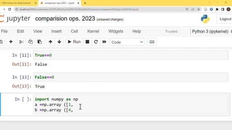
Task: Interrupt the kernel with the stop icon
Action: click(87, 42)
